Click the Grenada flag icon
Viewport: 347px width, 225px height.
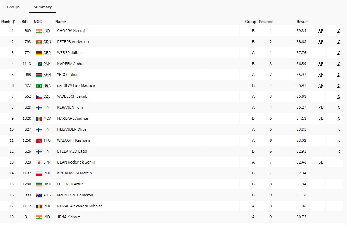pos(39,42)
